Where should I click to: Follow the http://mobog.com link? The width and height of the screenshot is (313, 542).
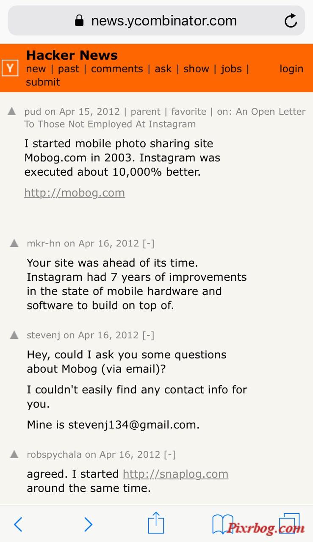tap(75, 193)
